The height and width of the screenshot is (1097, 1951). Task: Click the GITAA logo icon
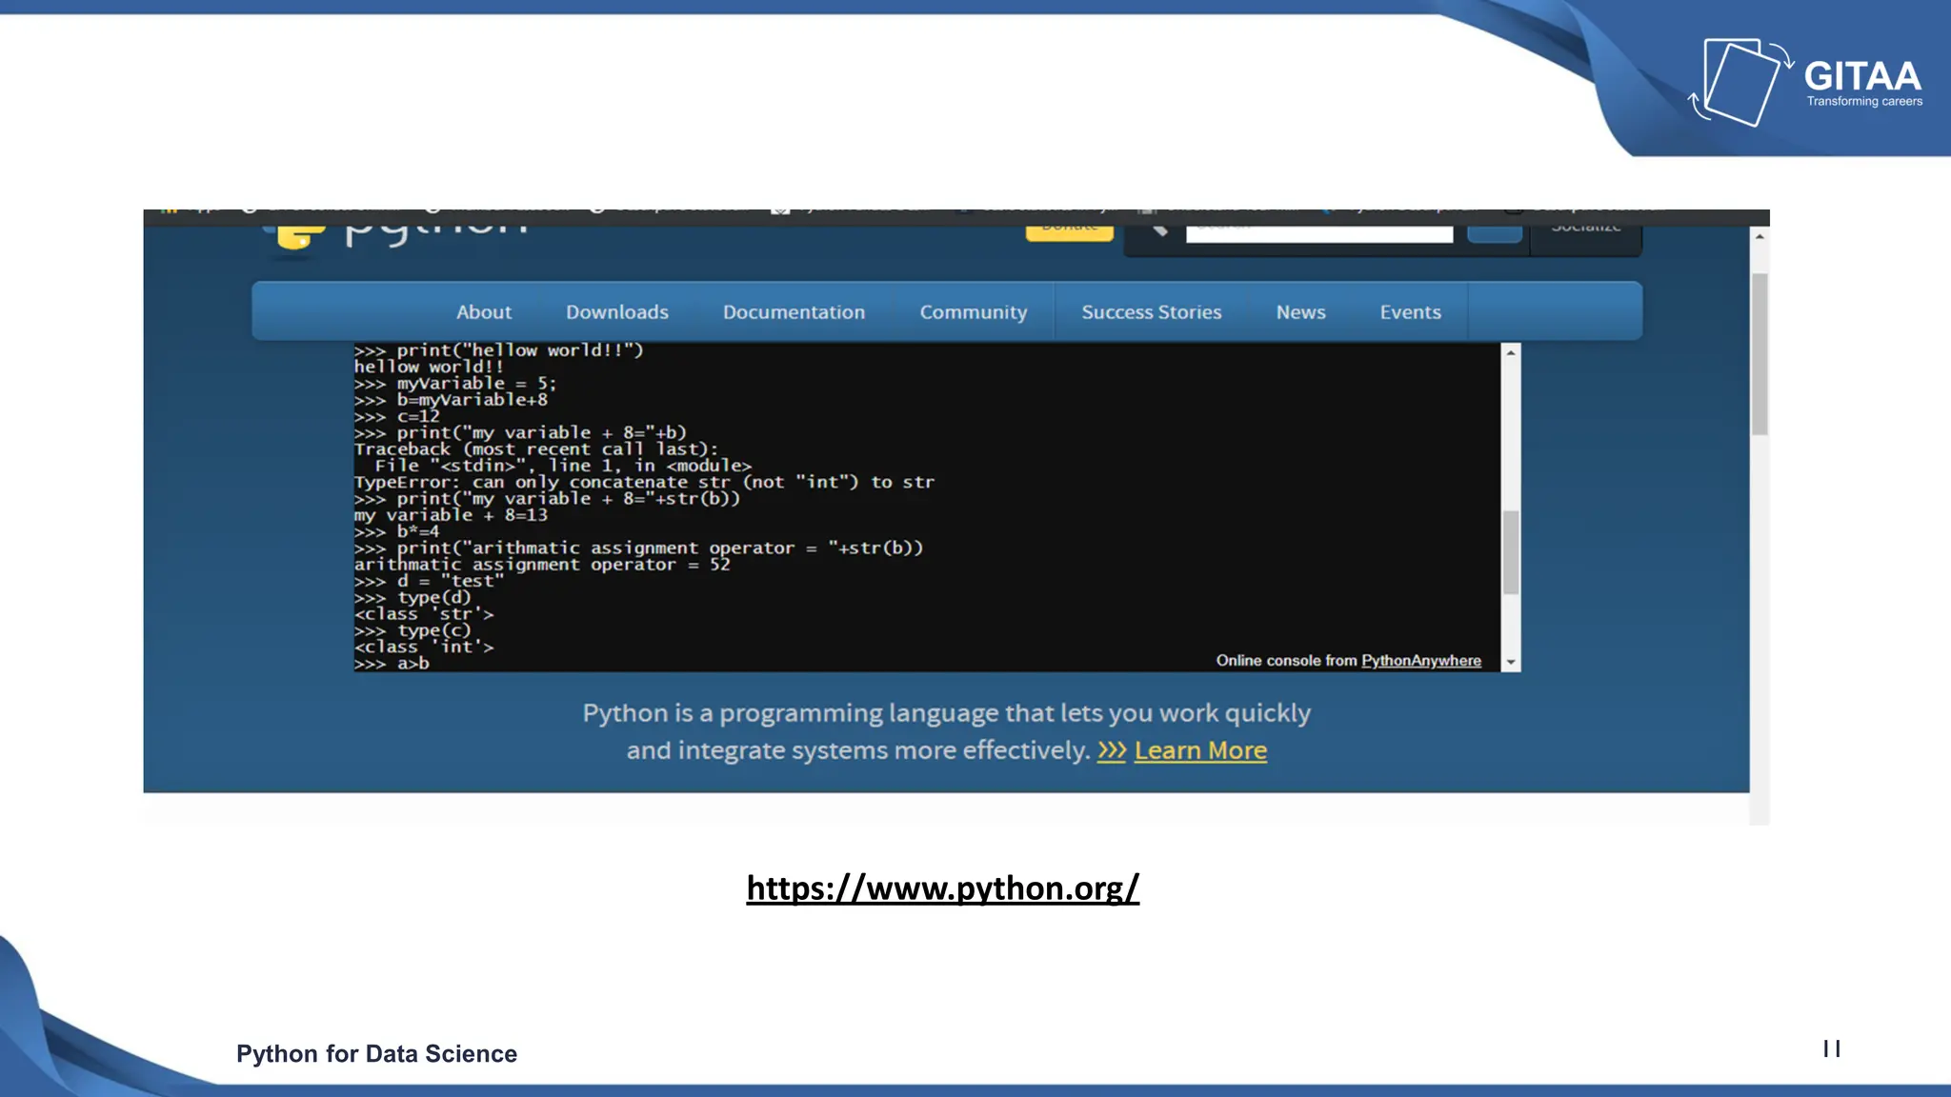1740,82
